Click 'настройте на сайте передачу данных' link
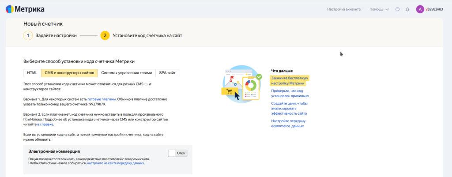Image resolution: width=452 pixels, height=177 pixels. coord(116,163)
